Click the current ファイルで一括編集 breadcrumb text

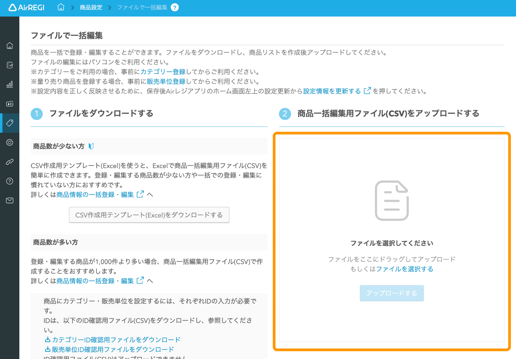click(x=142, y=7)
